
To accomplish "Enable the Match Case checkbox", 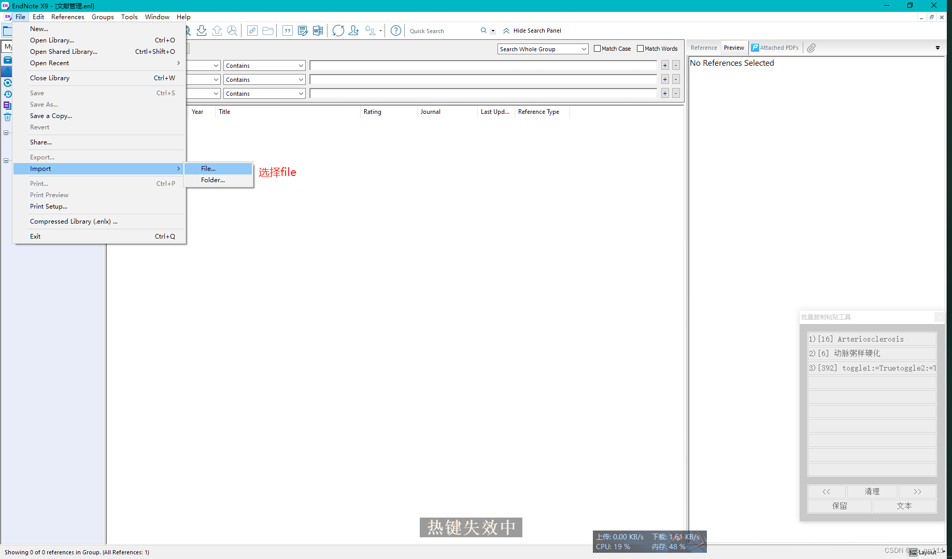I will point(597,49).
